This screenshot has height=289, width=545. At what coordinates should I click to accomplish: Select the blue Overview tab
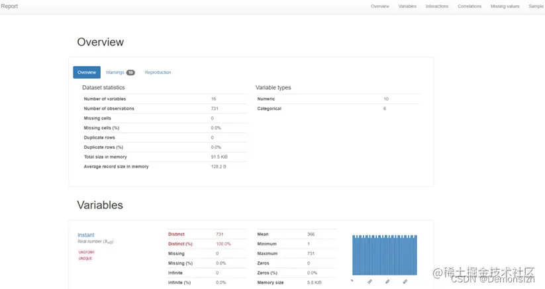point(87,73)
